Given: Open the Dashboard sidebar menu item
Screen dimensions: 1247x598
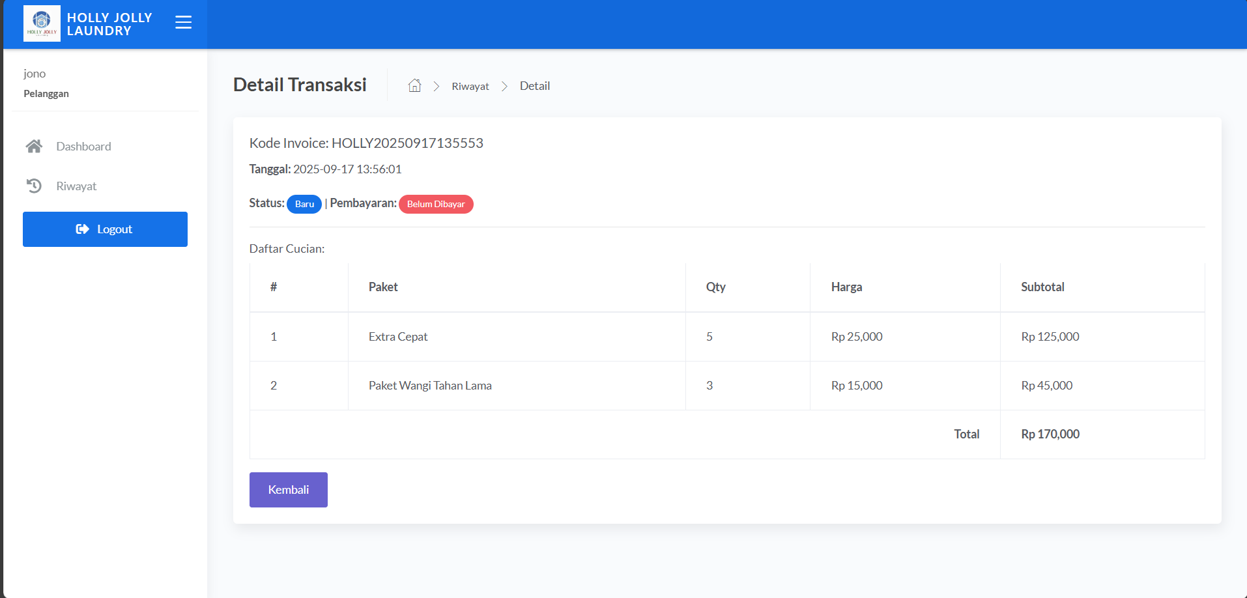Looking at the screenshot, I should 83,147.
